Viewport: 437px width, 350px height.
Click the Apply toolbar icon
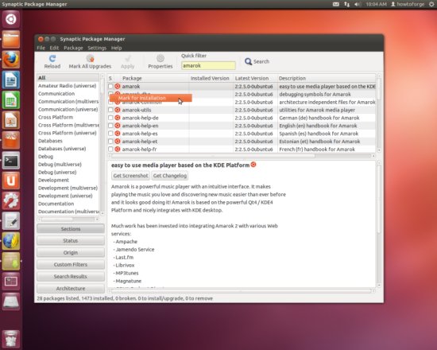click(128, 58)
